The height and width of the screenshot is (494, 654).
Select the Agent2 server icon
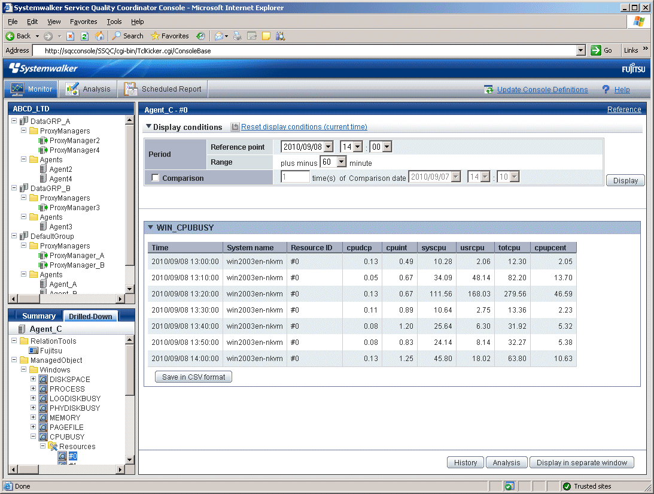[x=43, y=169]
